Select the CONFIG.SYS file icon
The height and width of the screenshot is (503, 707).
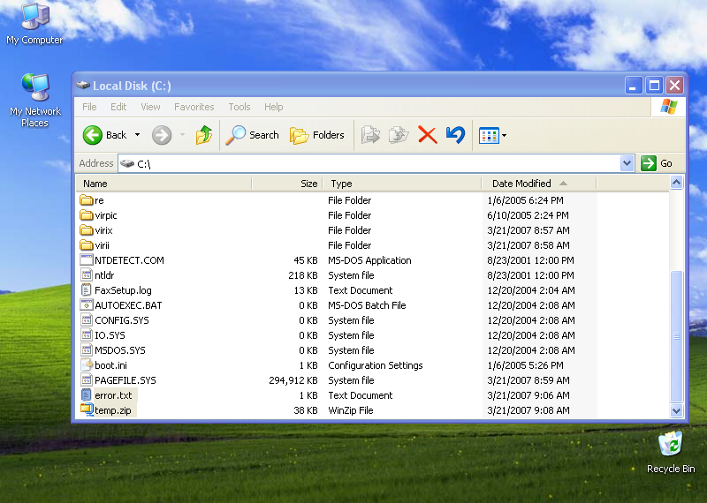pos(86,320)
